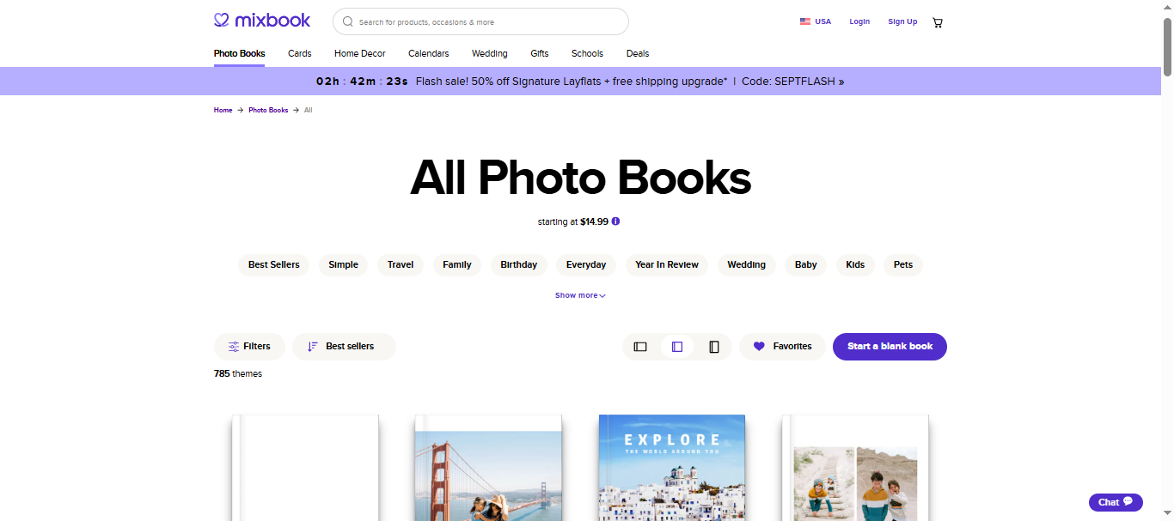Click the USA flag region selector
This screenshot has height=521, width=1174.
815,21
